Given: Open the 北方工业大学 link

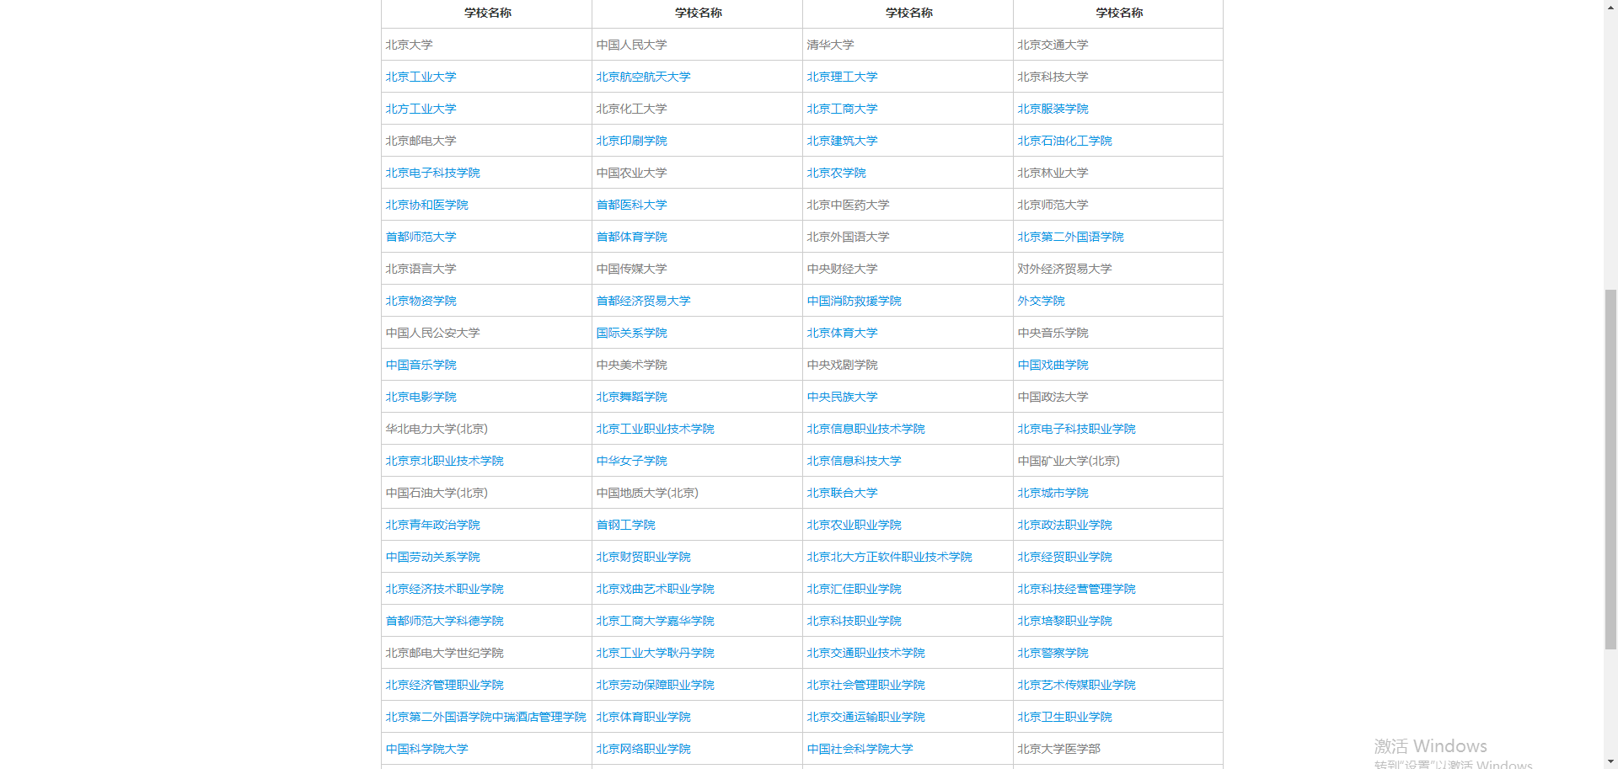Looking at the screenshot, I should [421, 109].
